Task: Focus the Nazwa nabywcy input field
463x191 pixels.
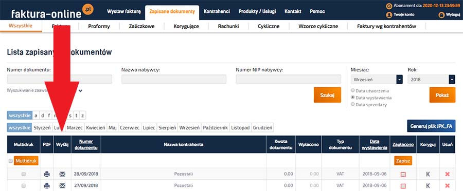Action: (x=174, y=79)
